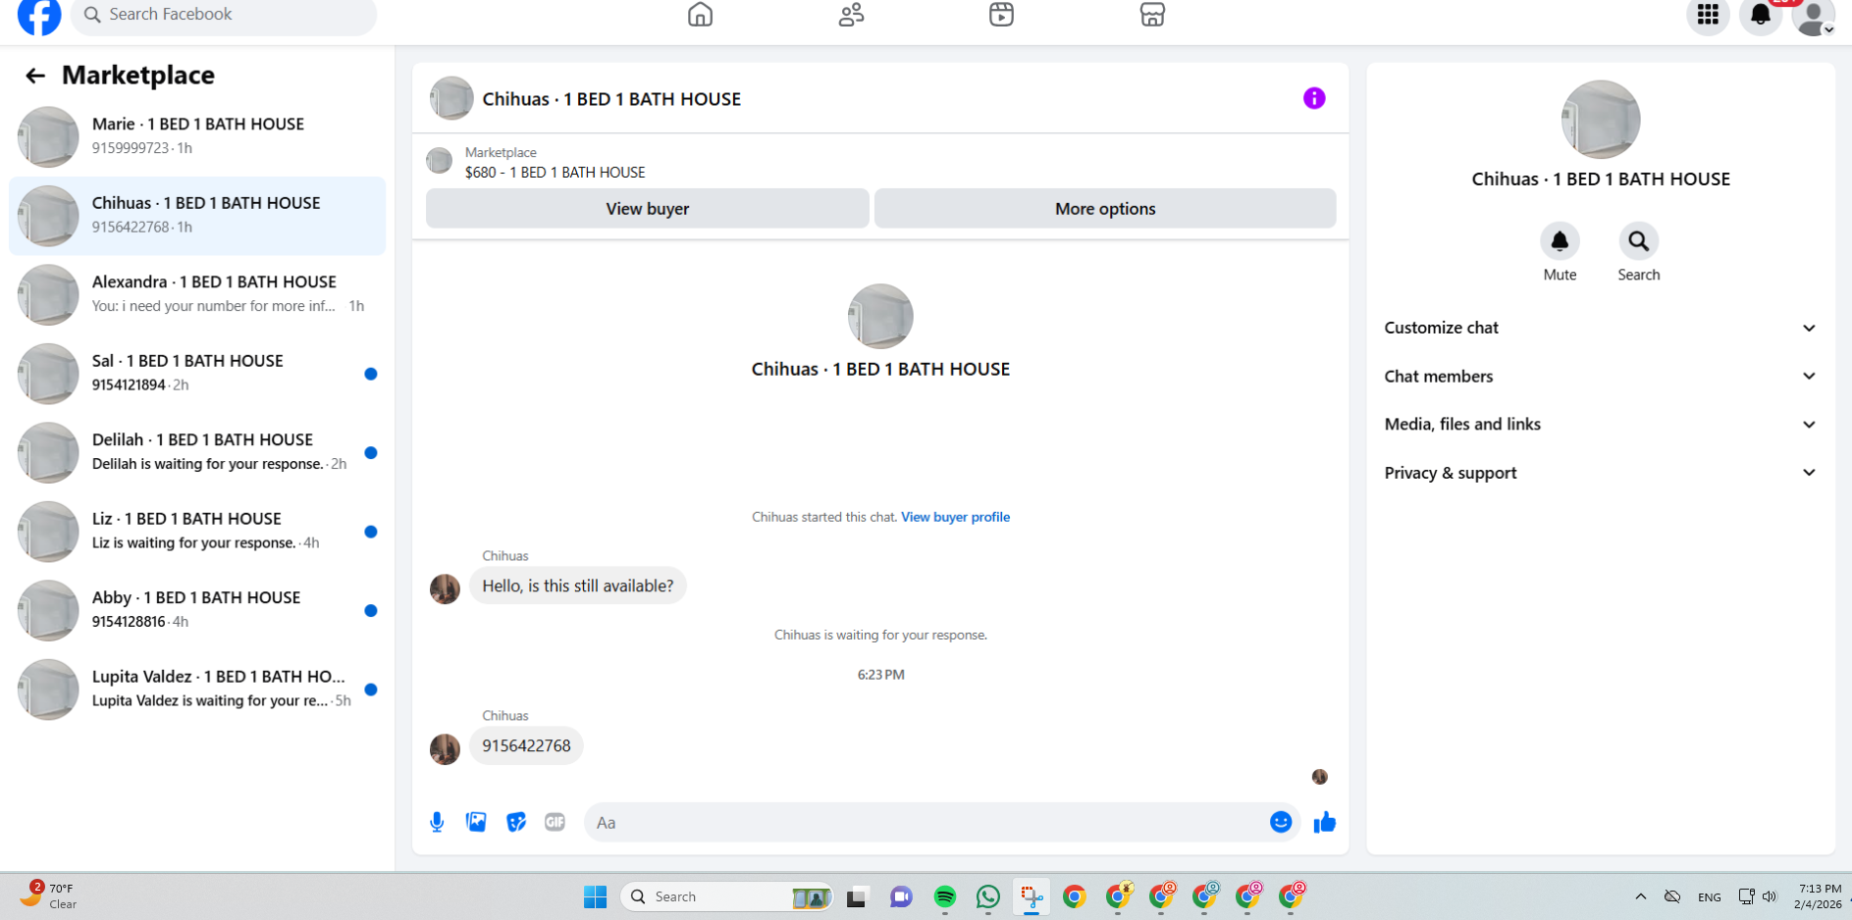1852x920 pixels.
Task: Open Alexandra conversation in chat list
Action: coord(197,294)
